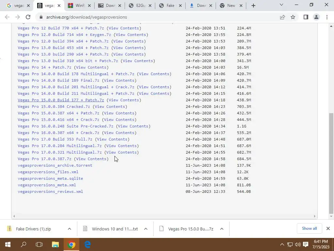334x251 pixels.
Task: Click Vegas Pro 13.0 Build 453 x64 + Patch.7z
Action: 63,48
